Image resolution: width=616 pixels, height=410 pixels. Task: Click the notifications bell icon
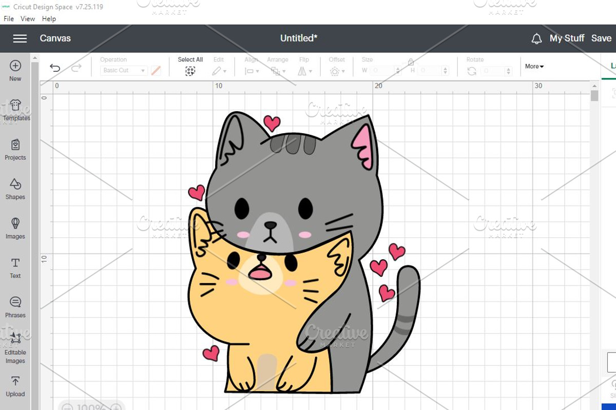point(536,38)
